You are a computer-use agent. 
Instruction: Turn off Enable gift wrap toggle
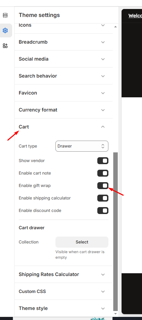[103, 186]
